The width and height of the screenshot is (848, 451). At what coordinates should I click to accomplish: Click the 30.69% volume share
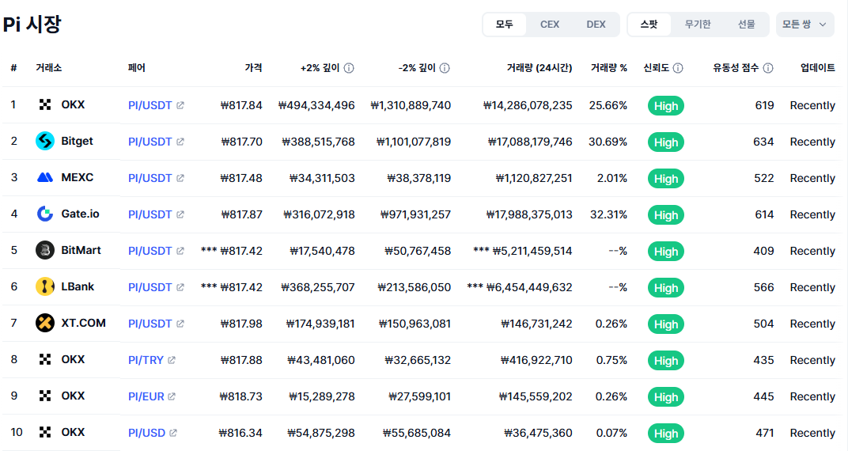point(608,142)
